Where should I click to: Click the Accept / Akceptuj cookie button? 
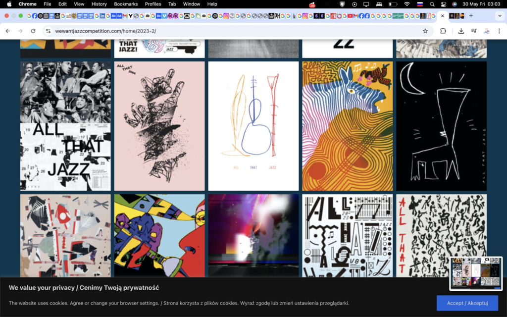[x=467, y=303]
